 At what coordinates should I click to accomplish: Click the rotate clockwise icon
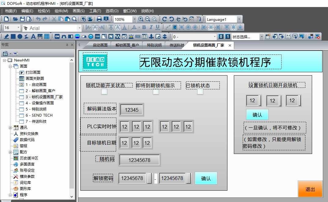[164, 19]
